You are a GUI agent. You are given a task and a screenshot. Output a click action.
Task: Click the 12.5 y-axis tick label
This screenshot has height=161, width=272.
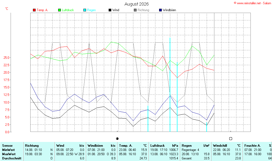coord(6,95)
